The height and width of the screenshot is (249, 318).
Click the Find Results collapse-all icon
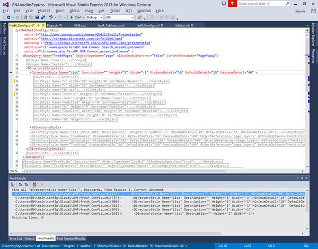pos(13,185)
